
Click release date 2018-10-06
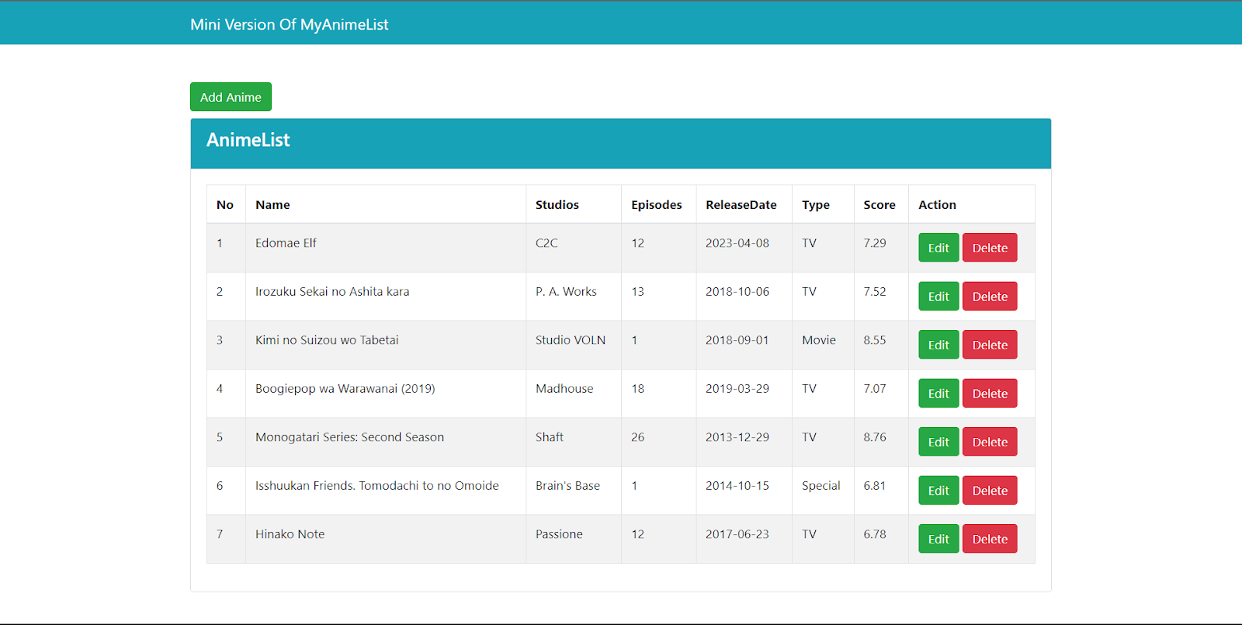[x=737, y=292]
